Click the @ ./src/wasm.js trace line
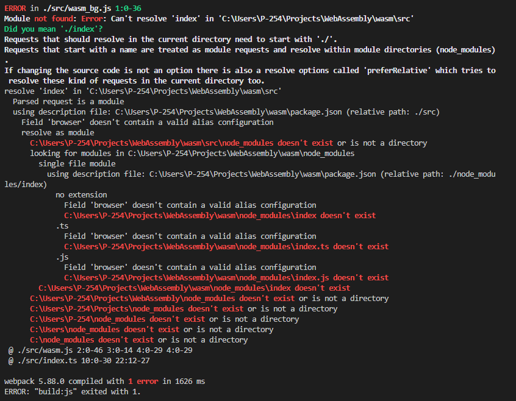The width and height of the screenshot is (516, 401). (x=101, y=350)
